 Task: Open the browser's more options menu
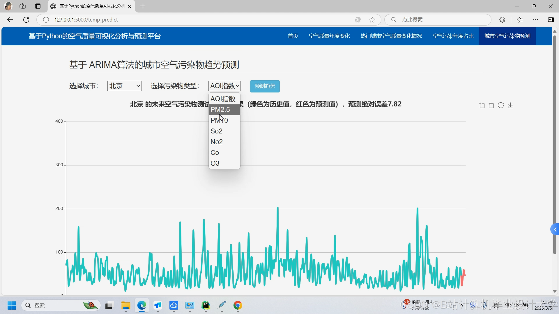(536, 20)
